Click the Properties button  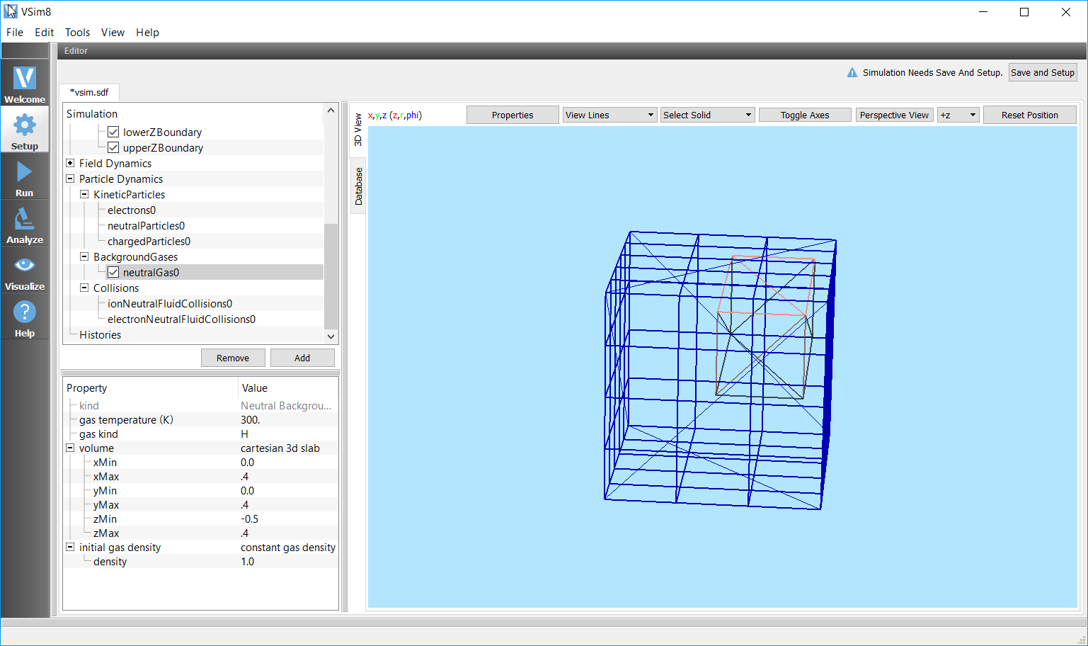point(512,115)
